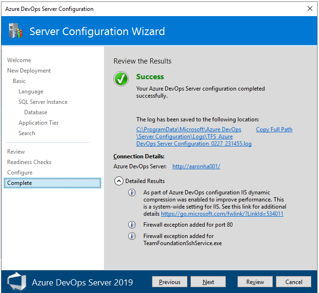319x293 pixels.
Task: Click the Connection Details label
Action: 139,156
